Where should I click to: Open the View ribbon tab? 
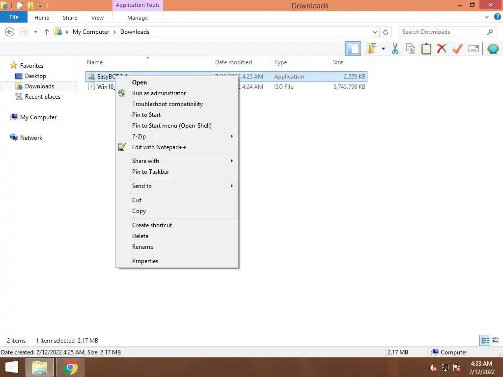(x=98, y=18)
